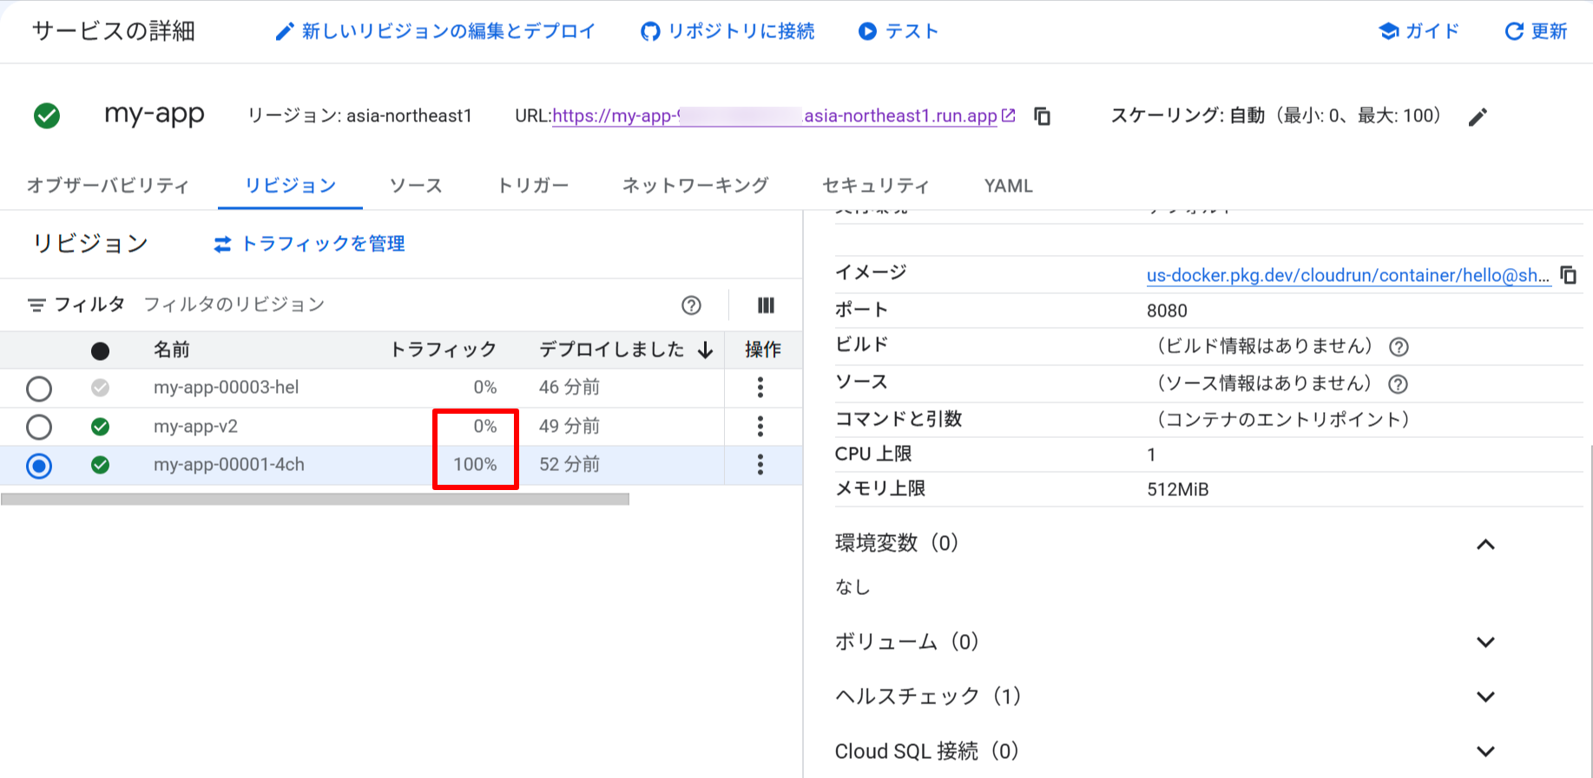Open the ネットワーキング tab
Screen dimensions: 1593x778
click(x=695, y=186)
